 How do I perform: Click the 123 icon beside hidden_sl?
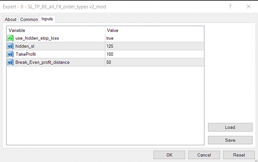pos(10,46)
